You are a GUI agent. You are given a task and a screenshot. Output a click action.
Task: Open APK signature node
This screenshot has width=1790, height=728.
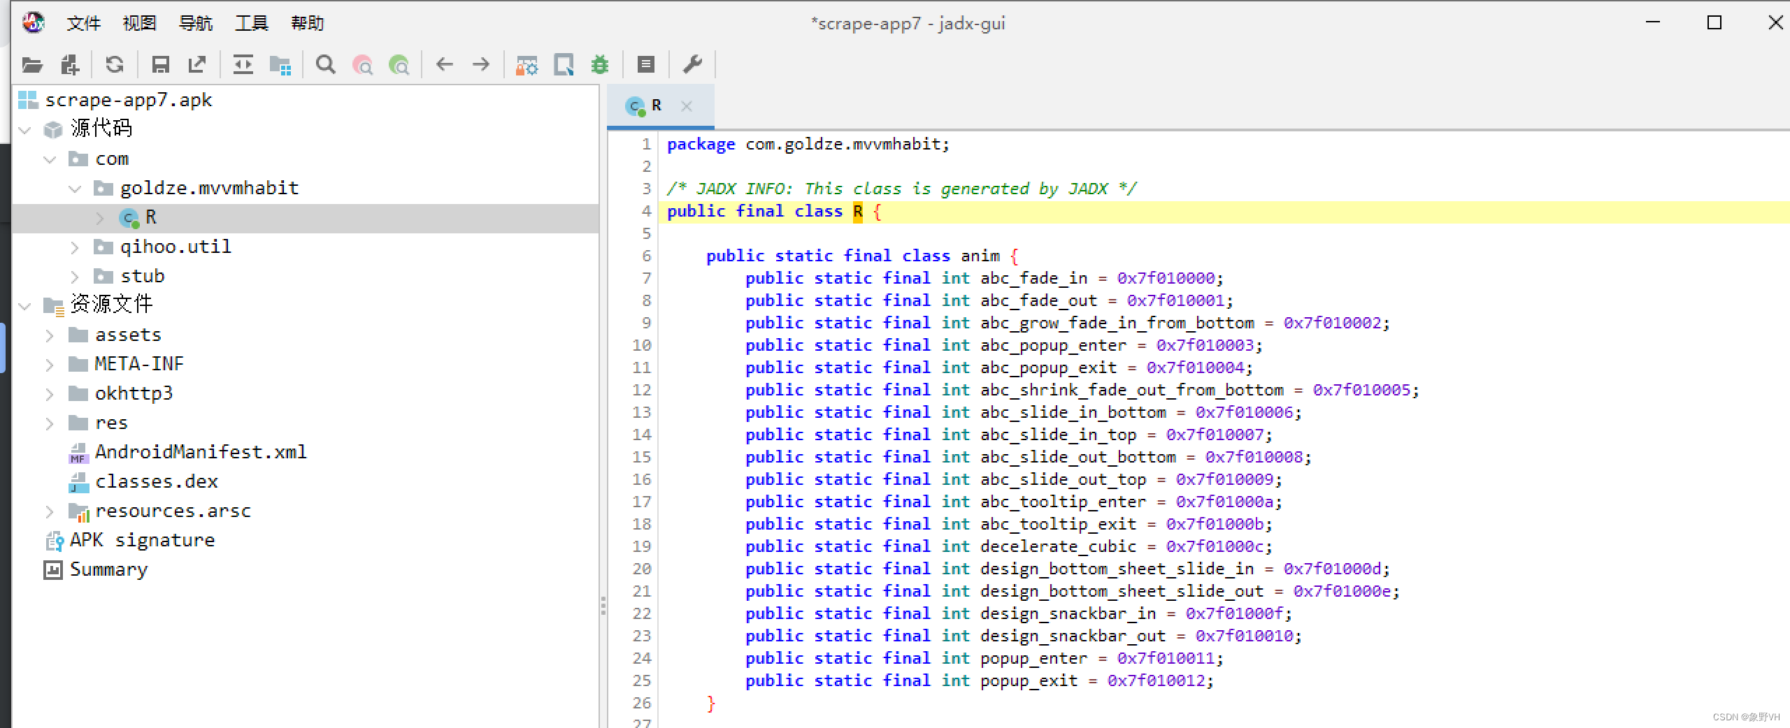[142, 540]
